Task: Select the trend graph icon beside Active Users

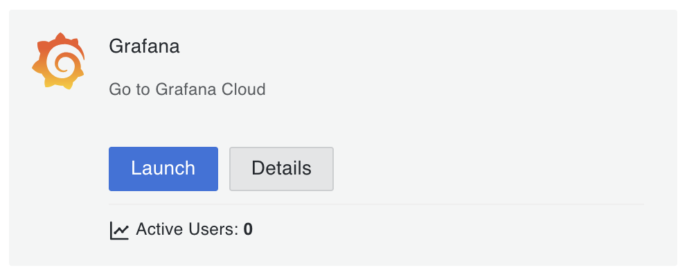Action: (x=119, y=230)
